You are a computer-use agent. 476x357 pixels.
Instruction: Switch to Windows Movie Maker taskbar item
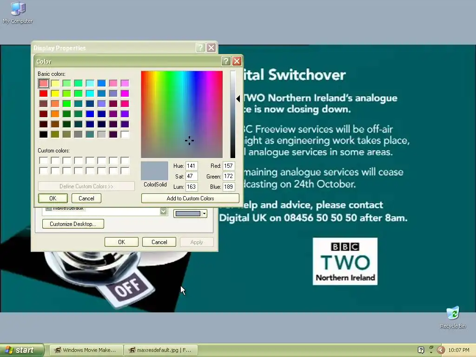86,350
